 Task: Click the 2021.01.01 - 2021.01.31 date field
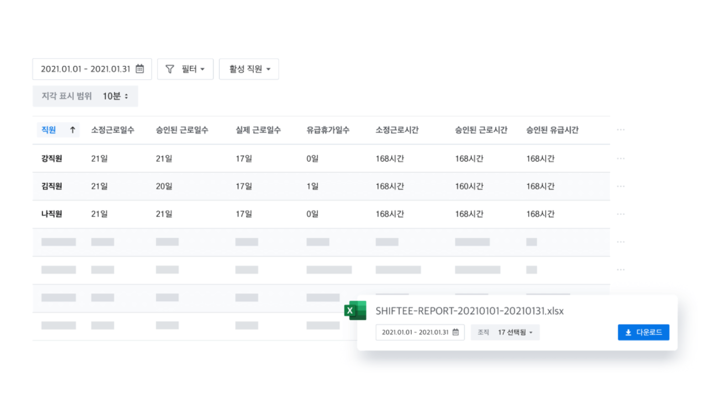pos(85,69)
